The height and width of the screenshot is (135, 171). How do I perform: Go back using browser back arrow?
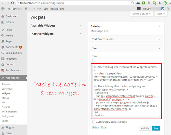click(x=3, y=3)
